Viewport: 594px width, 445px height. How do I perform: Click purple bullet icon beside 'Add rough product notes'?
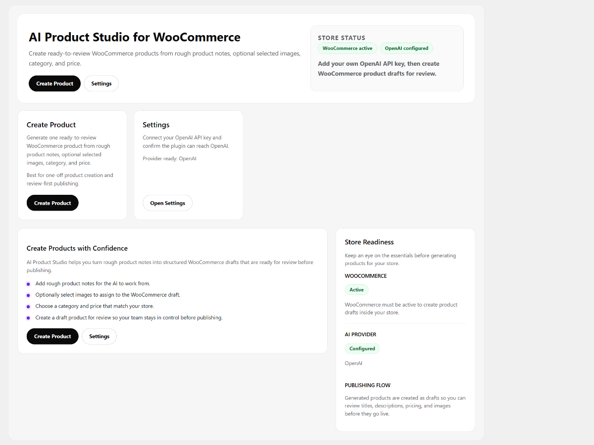click(28, 284)
